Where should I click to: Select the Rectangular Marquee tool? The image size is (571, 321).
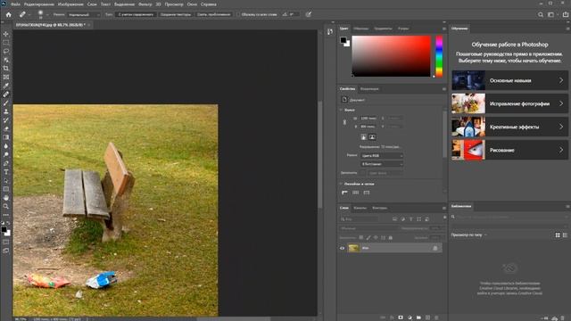[6, 43]
